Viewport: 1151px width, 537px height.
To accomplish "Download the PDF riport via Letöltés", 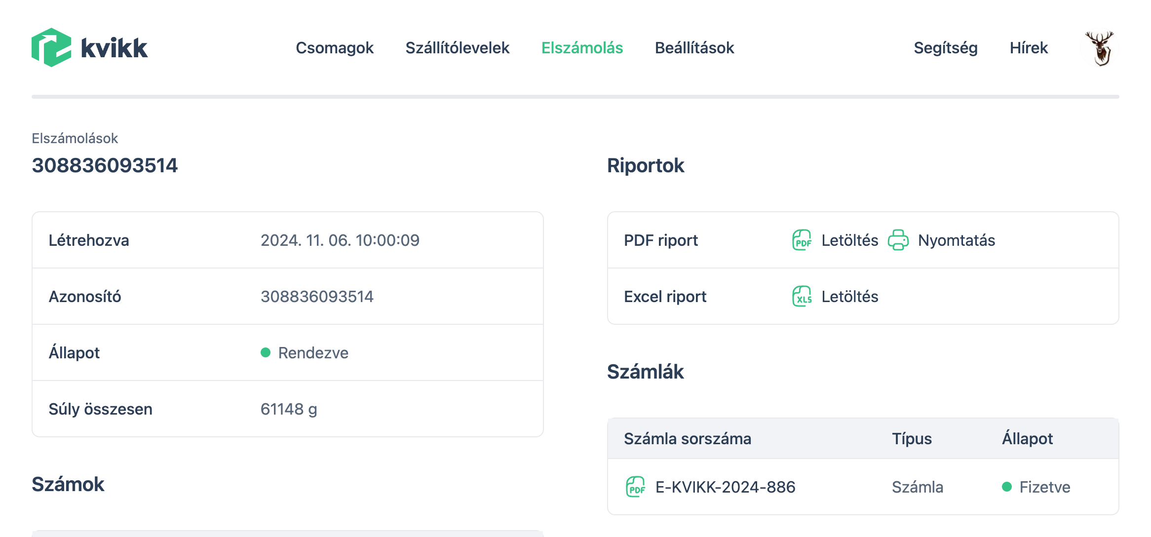I will point(849,240).
